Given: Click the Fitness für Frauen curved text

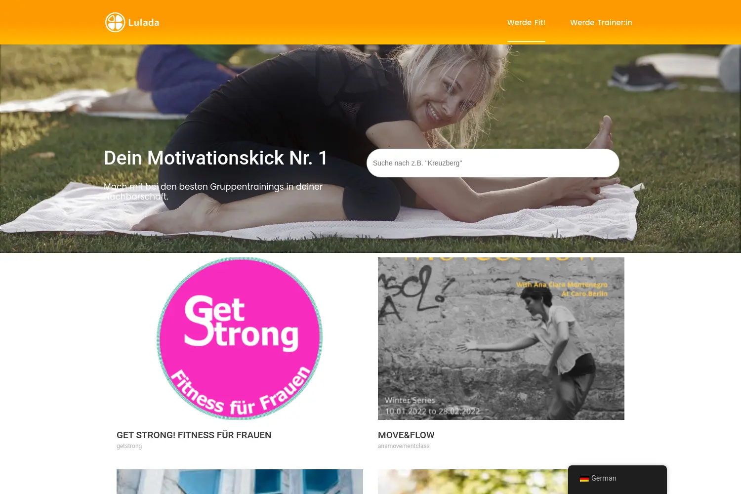Looking at the screenshot, I should pos(240,392).
